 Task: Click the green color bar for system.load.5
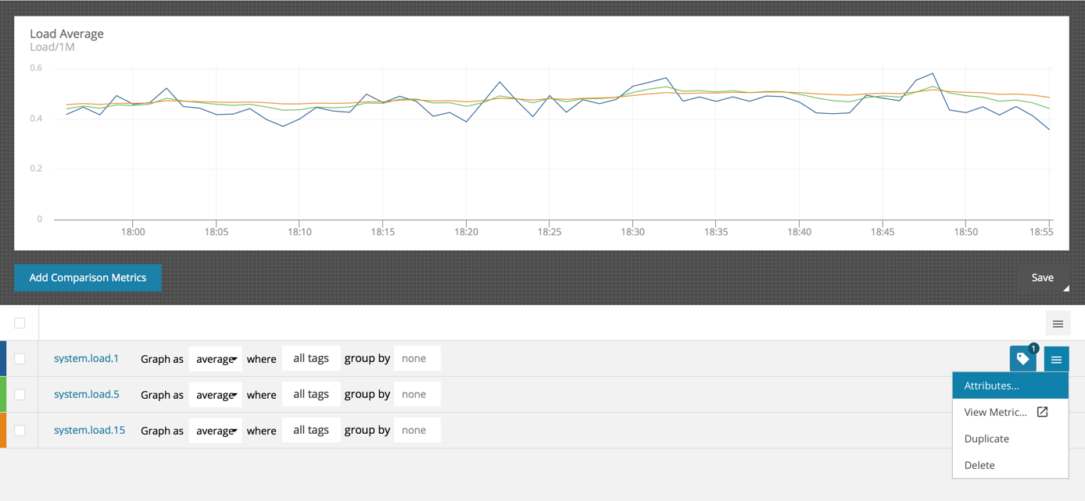click(3, 395)
